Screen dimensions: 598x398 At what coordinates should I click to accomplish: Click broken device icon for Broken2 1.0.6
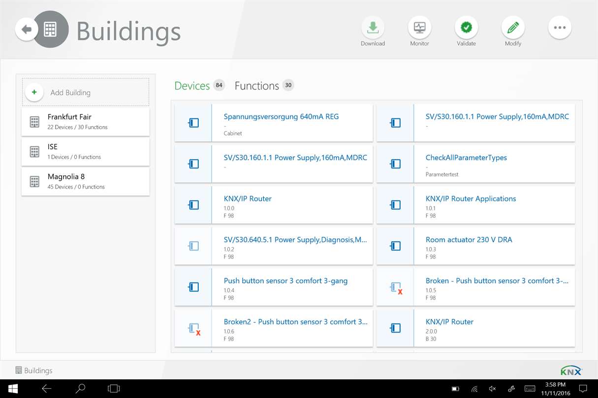click(194, 329)
